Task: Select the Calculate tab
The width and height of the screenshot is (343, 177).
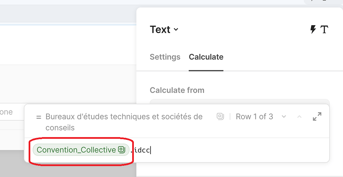Action: (206, 57)
